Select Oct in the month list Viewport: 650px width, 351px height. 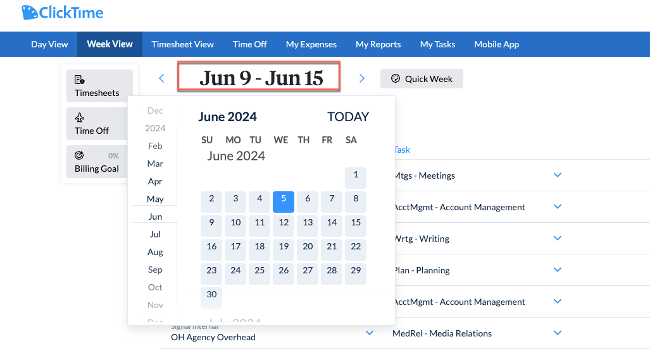[x=155, y=287]
